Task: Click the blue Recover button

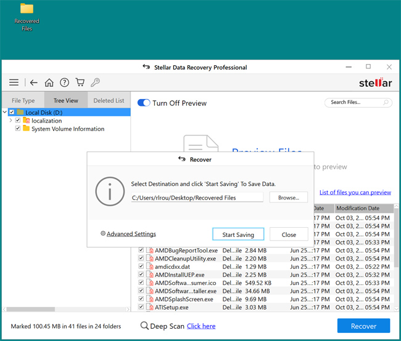Action: [x=363, y=326]
